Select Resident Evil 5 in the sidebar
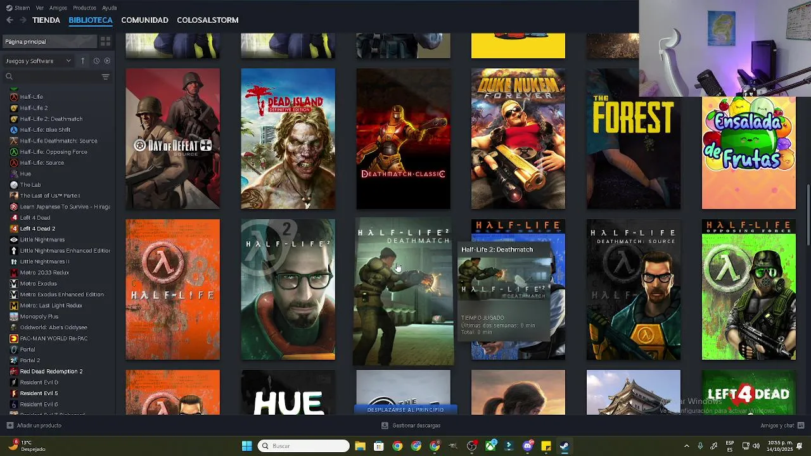This screenshot has width=811, height=456. [39, 393]
